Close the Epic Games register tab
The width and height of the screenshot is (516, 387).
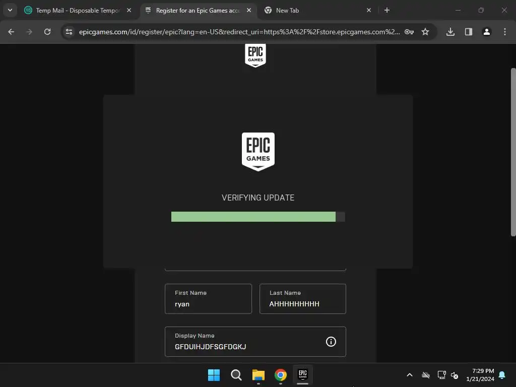[249, 11]
